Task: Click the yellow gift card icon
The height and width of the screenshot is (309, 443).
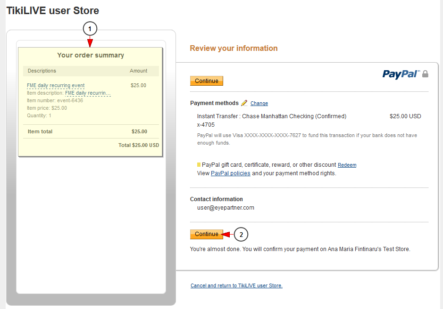Action: click(x=199, y=164)
